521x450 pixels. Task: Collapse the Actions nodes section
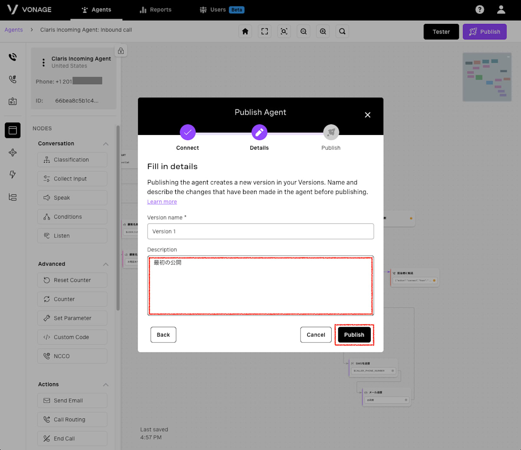[x=106, y=385]
